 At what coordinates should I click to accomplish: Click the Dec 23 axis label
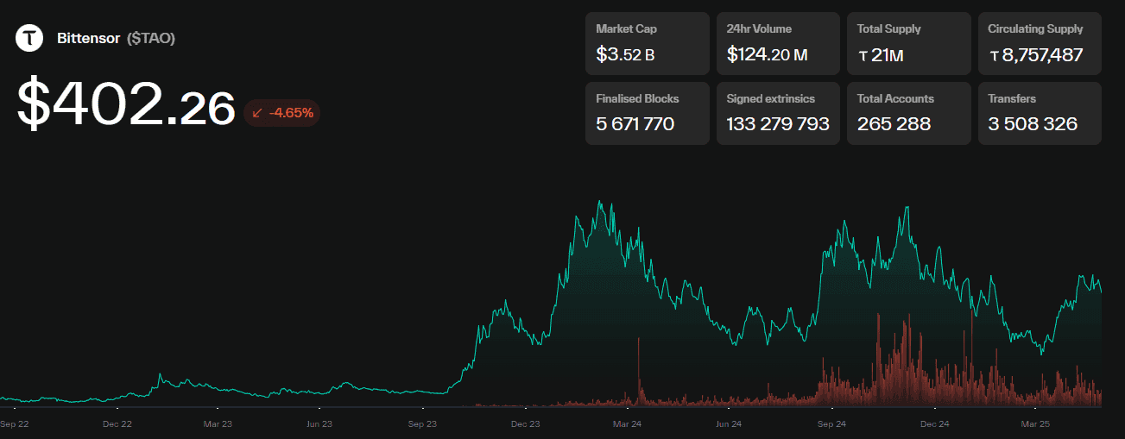point(525,424)
